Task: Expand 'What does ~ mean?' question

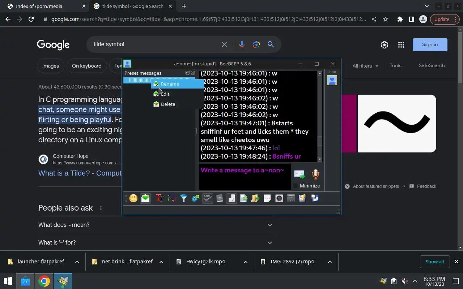Action: (x=156, y=225)
